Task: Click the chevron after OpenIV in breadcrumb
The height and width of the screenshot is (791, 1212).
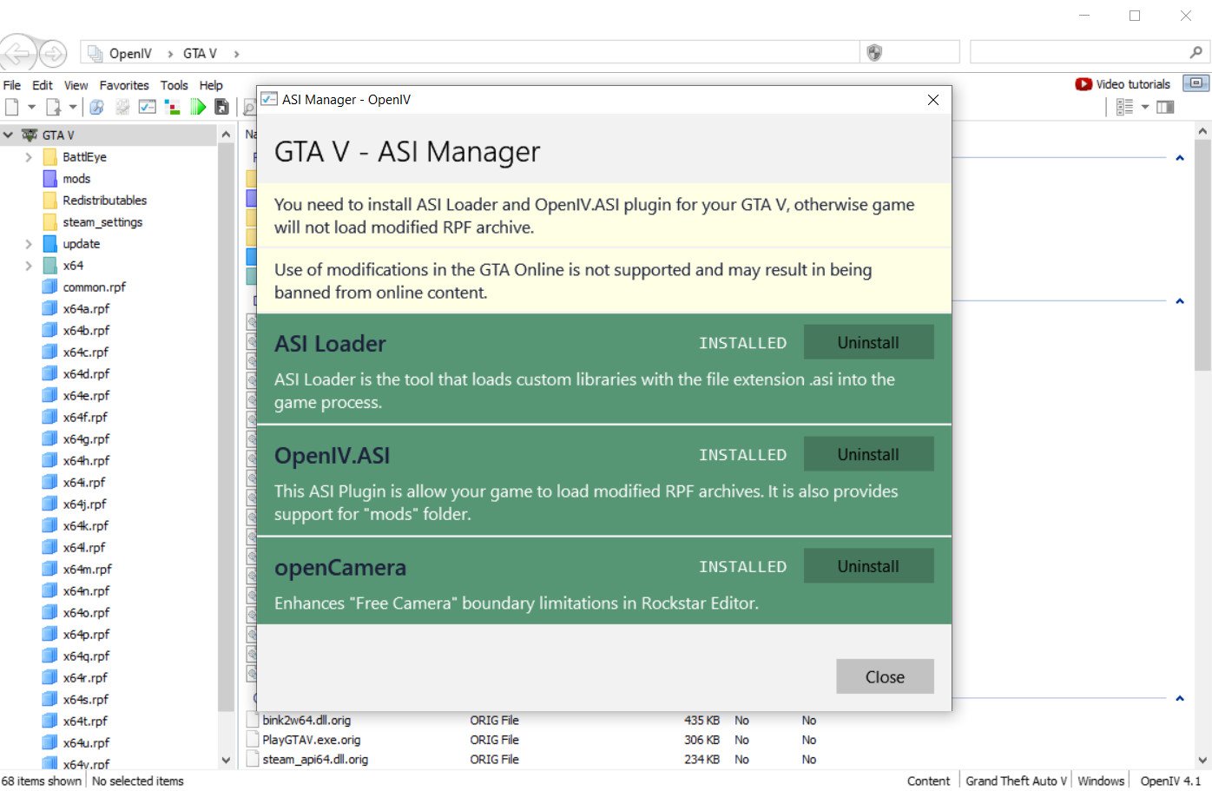Action: click(170, 54)
